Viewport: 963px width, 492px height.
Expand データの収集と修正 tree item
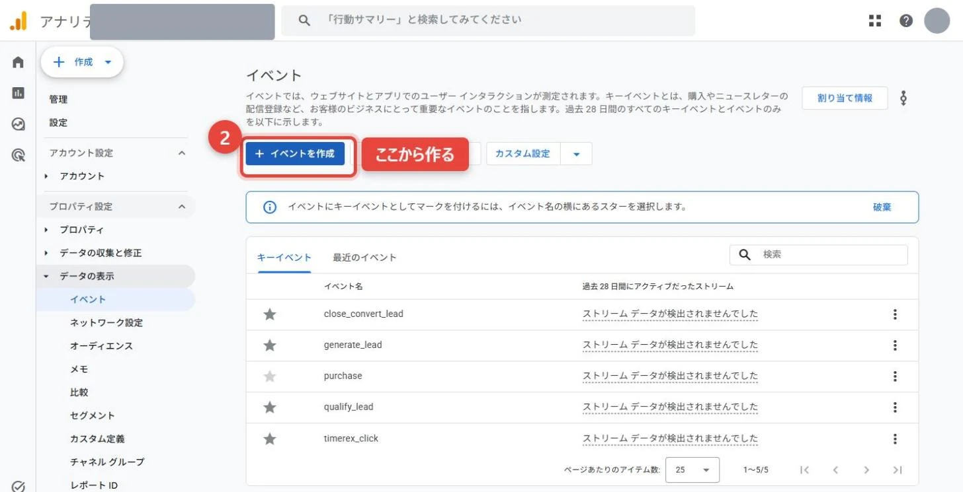coord(46,253)
